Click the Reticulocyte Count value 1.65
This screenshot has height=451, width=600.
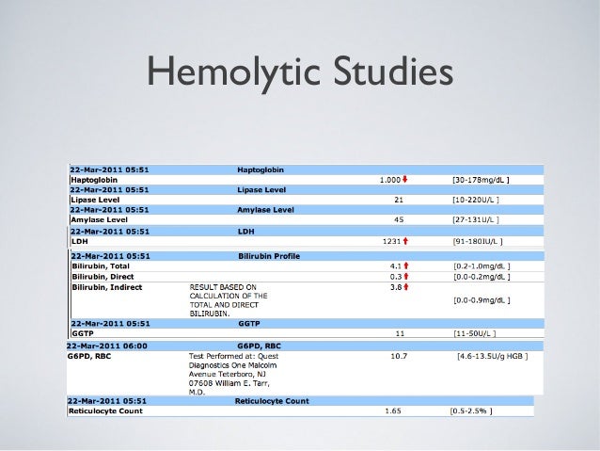tap(392, 411)
